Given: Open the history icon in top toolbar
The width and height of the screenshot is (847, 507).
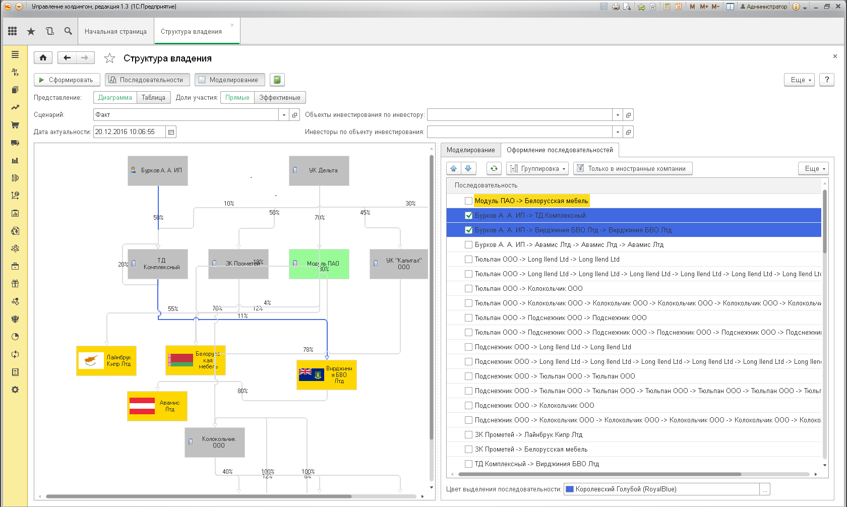Looking at the screenshot, I should pyautogui.click(x=49, y=31).
